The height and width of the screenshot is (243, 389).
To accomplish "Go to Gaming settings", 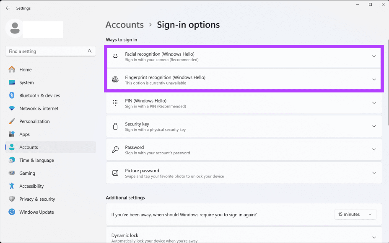I will 50,173.
